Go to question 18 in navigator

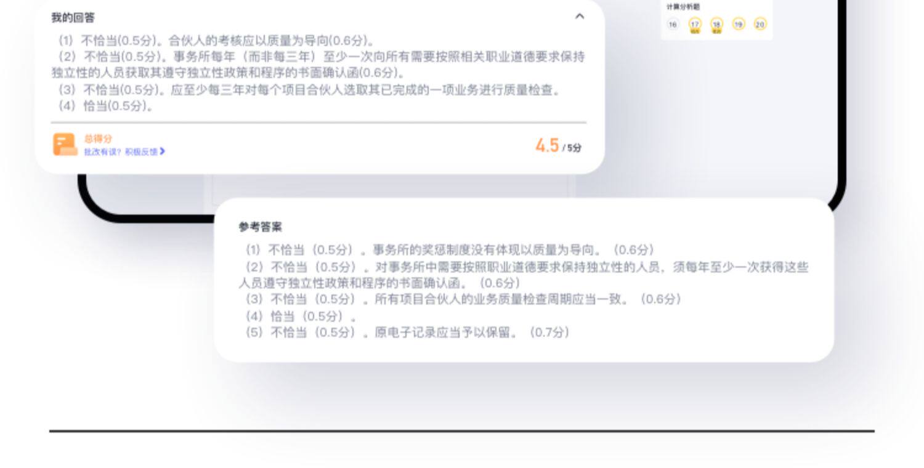click(716, 25)
